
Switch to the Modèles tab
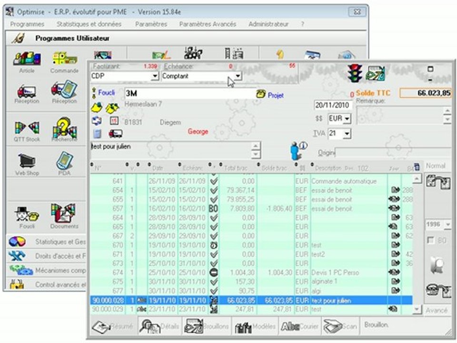[x=255, y=326]
